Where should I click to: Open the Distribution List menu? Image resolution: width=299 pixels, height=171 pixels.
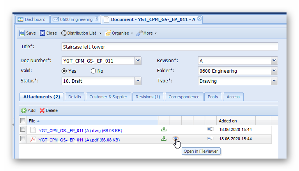(81, 33)
